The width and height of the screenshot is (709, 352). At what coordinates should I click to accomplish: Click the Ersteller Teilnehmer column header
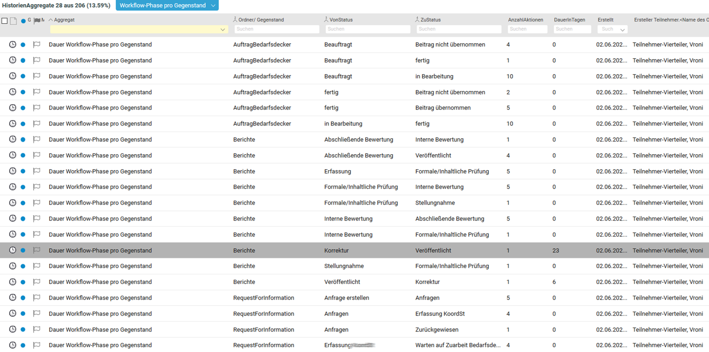tap(671, 20)
